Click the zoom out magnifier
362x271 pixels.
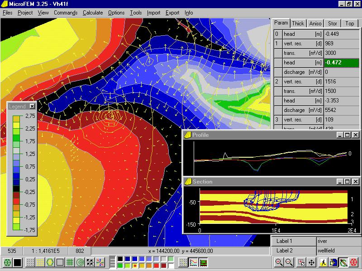click(289, 262)
